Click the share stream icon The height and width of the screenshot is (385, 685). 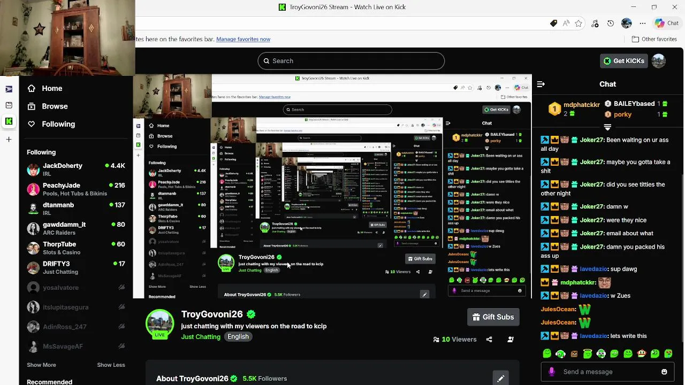[x=489, y=340]
